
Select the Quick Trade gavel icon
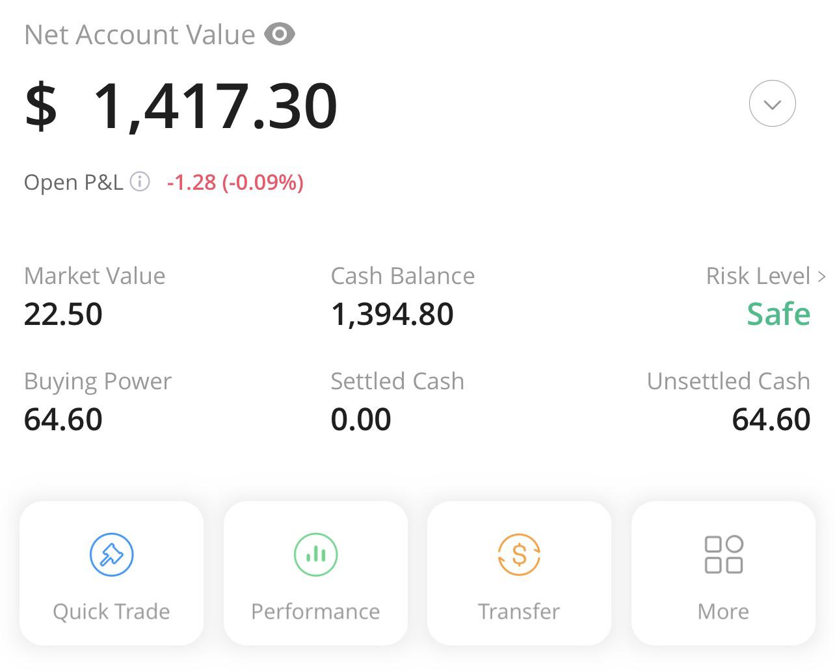coord(111,554)
